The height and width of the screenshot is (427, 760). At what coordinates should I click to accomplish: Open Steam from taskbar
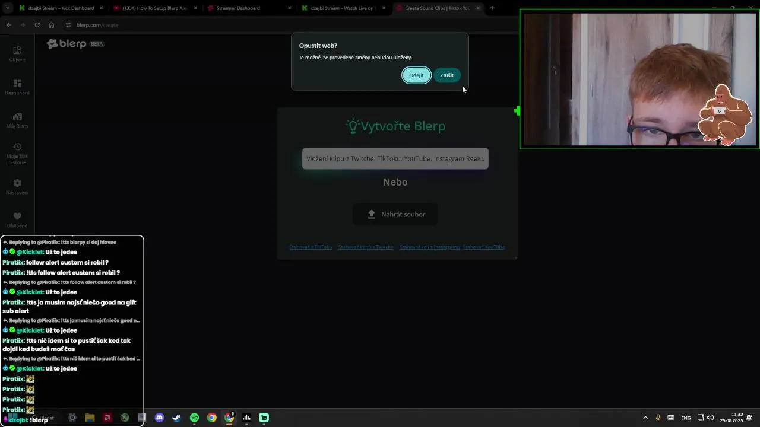coord(176,418)
